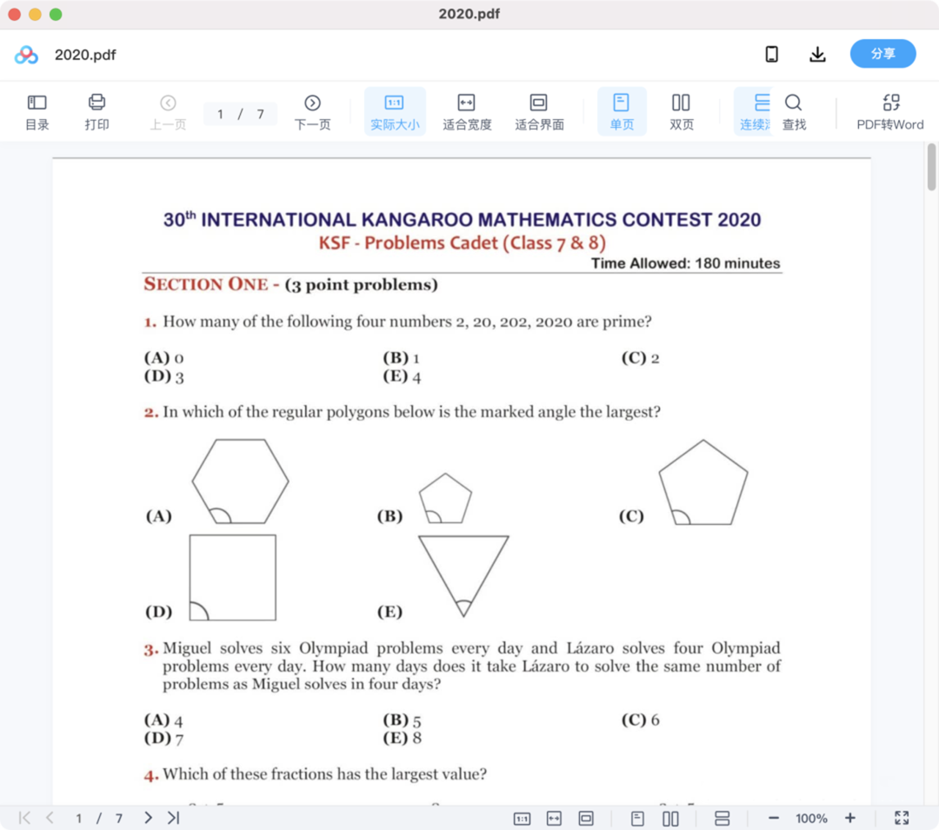Screen dimensions: 939x830
Task: Click answer "(D) 7" under question 3
Action: (x=163, y=739)
